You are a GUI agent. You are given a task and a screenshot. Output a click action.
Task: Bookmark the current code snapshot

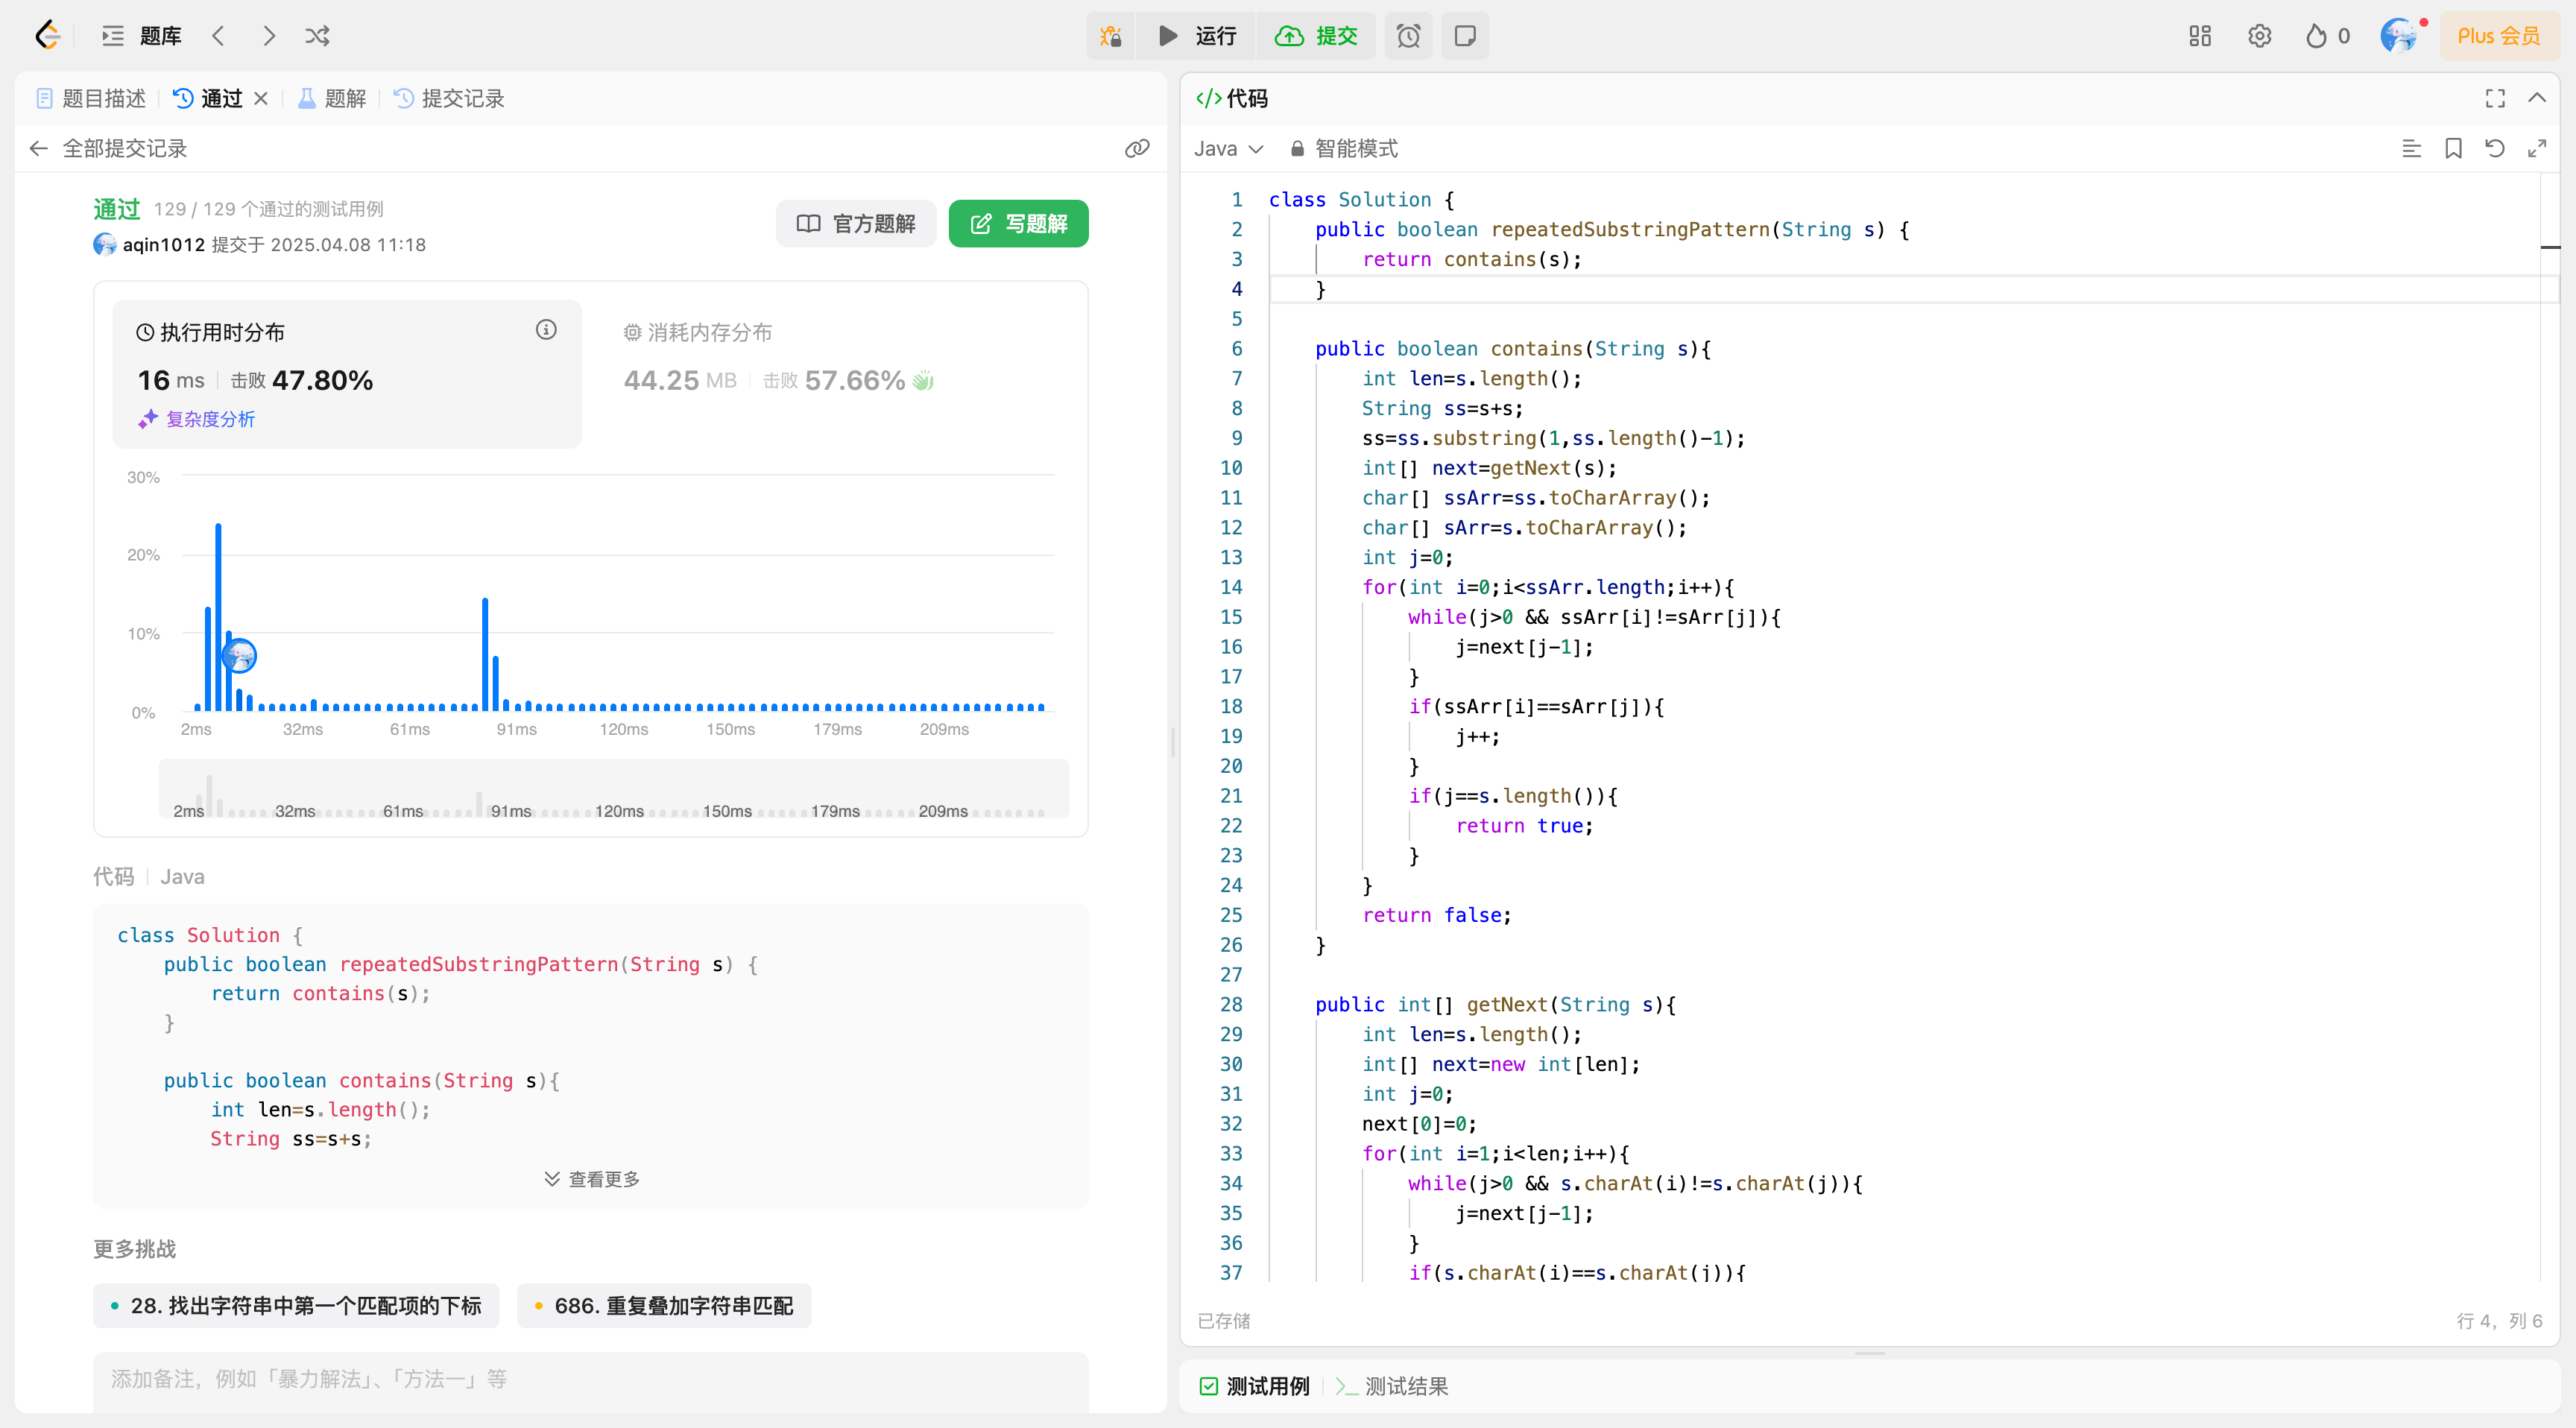pyautogui.click(x=2454, y=148)
